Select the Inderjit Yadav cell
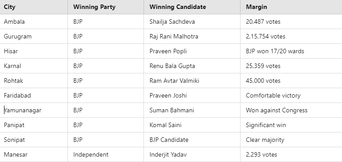342x162 pixels. click(x=192, y=154)
